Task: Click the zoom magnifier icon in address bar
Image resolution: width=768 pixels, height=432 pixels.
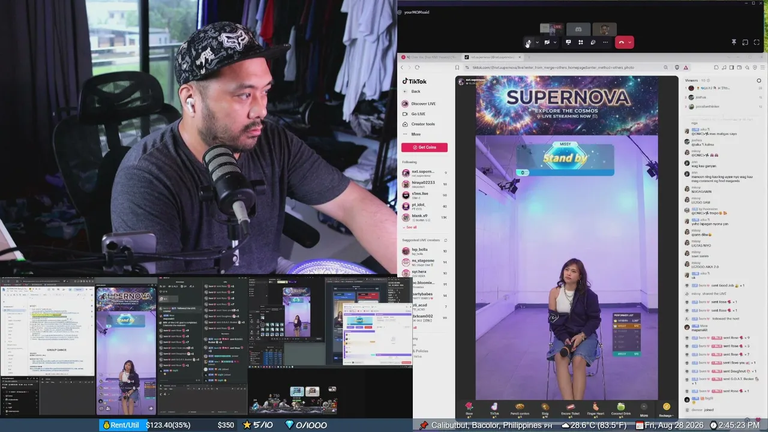Action: (665, 67)
